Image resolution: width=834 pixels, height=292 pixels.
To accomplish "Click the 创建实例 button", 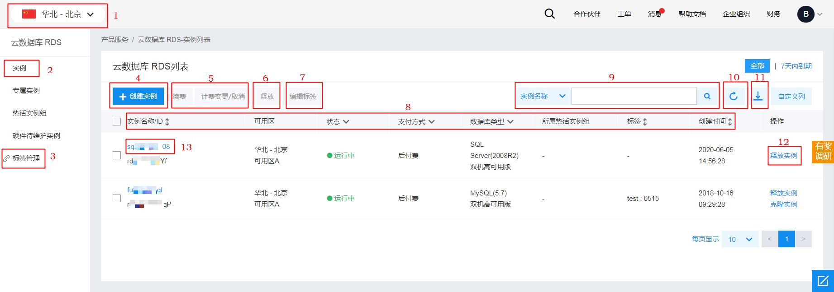I will tap(138, 96).
